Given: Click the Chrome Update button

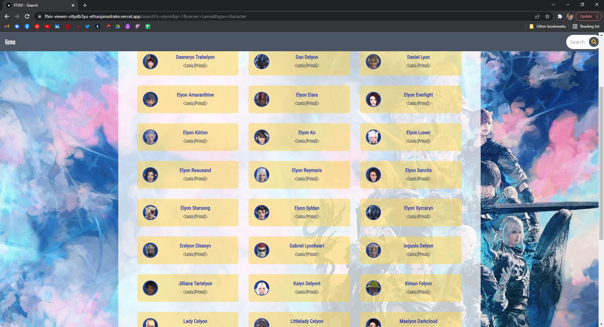Looking at the screenshot, I should click(x=586, y=16).
